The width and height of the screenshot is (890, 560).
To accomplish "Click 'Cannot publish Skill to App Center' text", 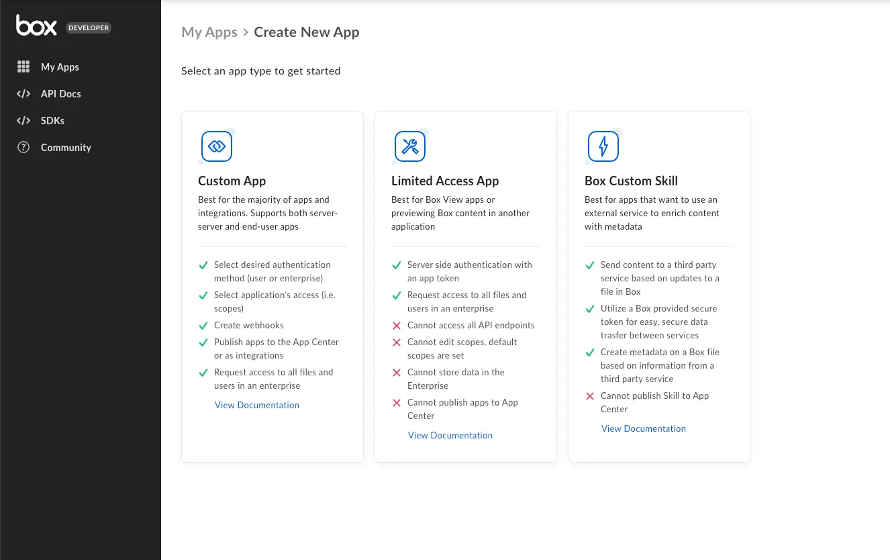I will point(655,402).
